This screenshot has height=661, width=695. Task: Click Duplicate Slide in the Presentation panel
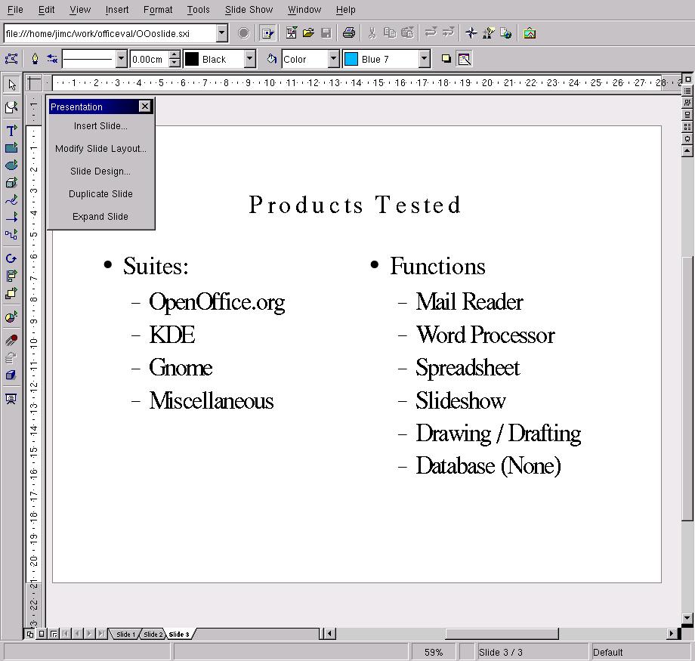click(100, 194)
